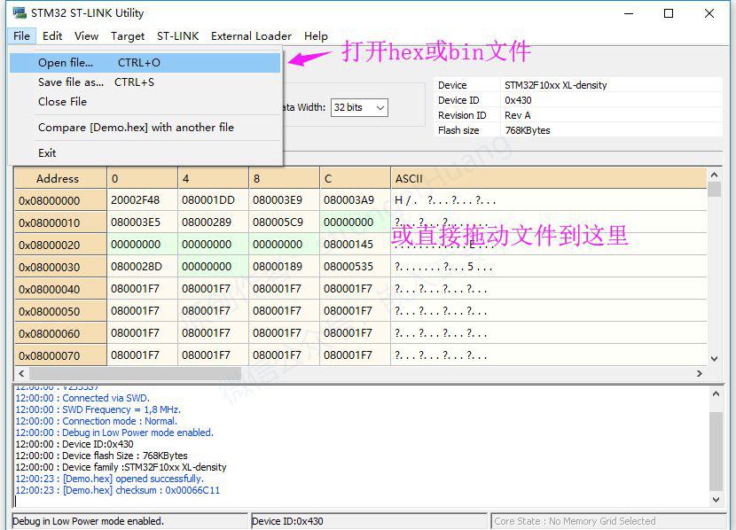Click status bar Debug in Low Power mode enabled
The height and width of the screenshot is (530, 736).
coord(129,521)
